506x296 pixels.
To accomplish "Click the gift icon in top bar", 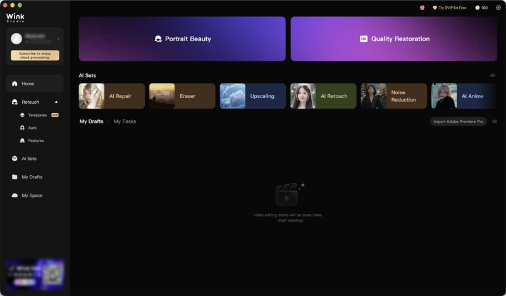I will tap(422, 8).
